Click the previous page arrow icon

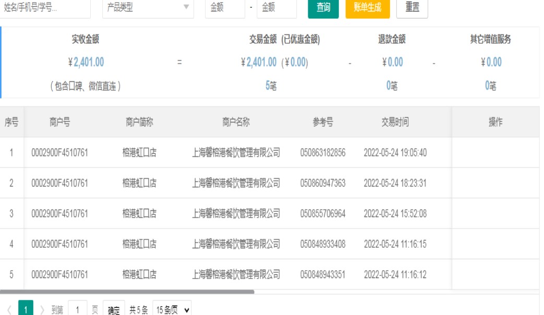pyautogui.click(x=9, y=310)
